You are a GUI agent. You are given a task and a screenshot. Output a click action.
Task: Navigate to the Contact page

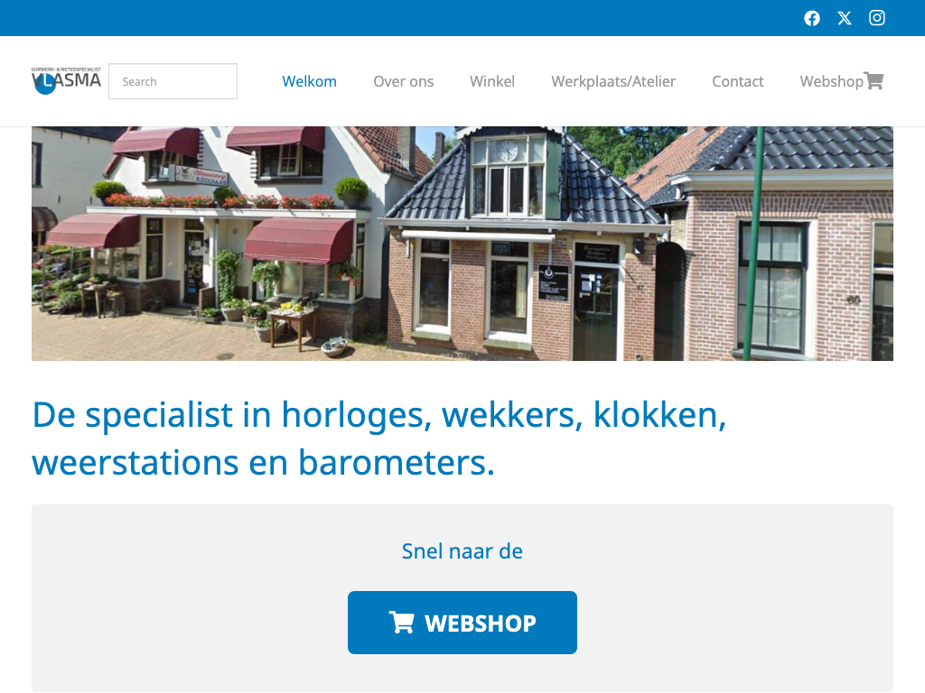point(737,81)
